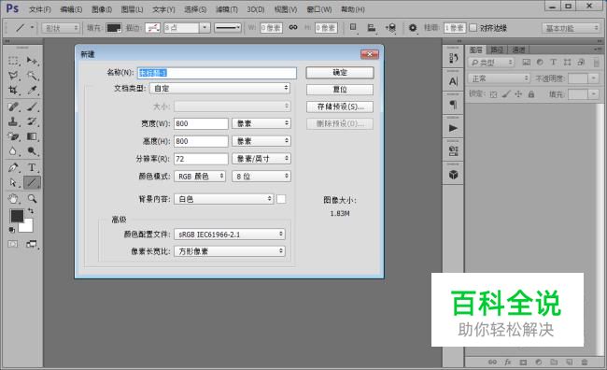
Task: Select the Clone Stamp tool
Action: (x=13, y=121)
